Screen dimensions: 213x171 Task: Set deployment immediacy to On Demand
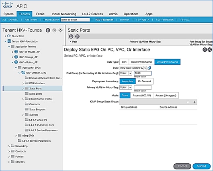click(x=144, y=81)
